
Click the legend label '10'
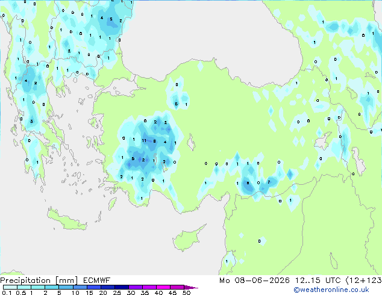(x=75, y=293)
